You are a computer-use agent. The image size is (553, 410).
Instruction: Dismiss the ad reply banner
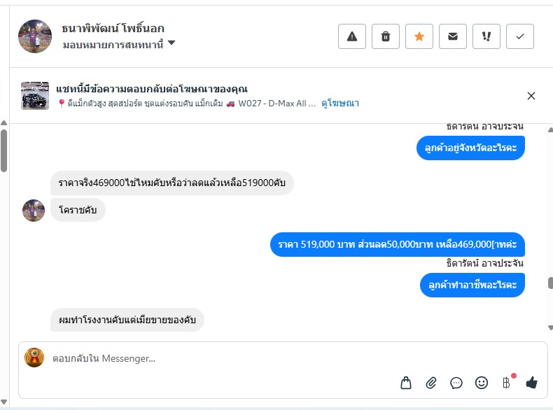[531, 96]
